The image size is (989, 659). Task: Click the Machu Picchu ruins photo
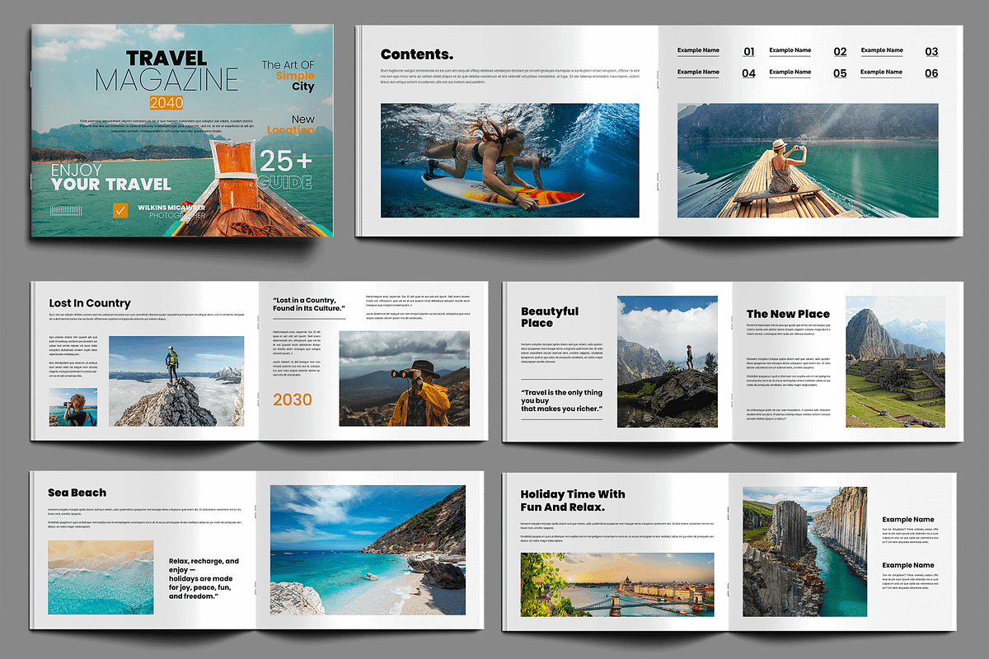[895, 362]
